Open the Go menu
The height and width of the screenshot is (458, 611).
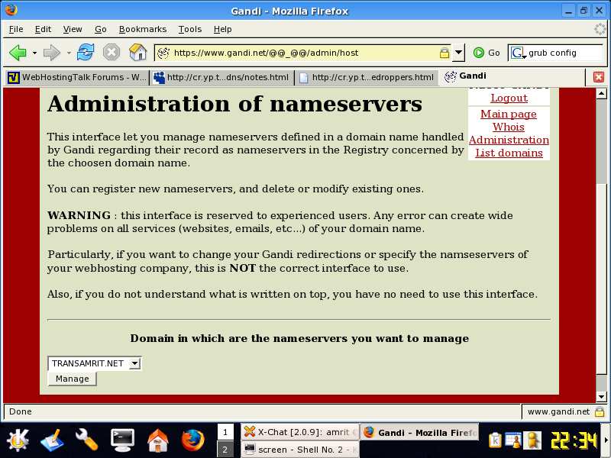point(101,29)
